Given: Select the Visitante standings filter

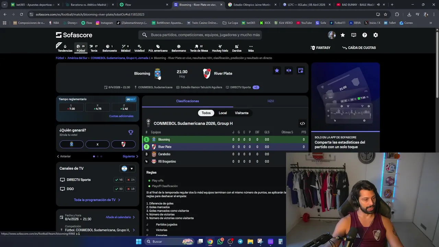Looking at the screenshot, I should coord(241,113).
